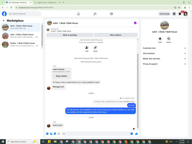Open the Facebook home logo
192x144 pixels.
pos(4,14)
